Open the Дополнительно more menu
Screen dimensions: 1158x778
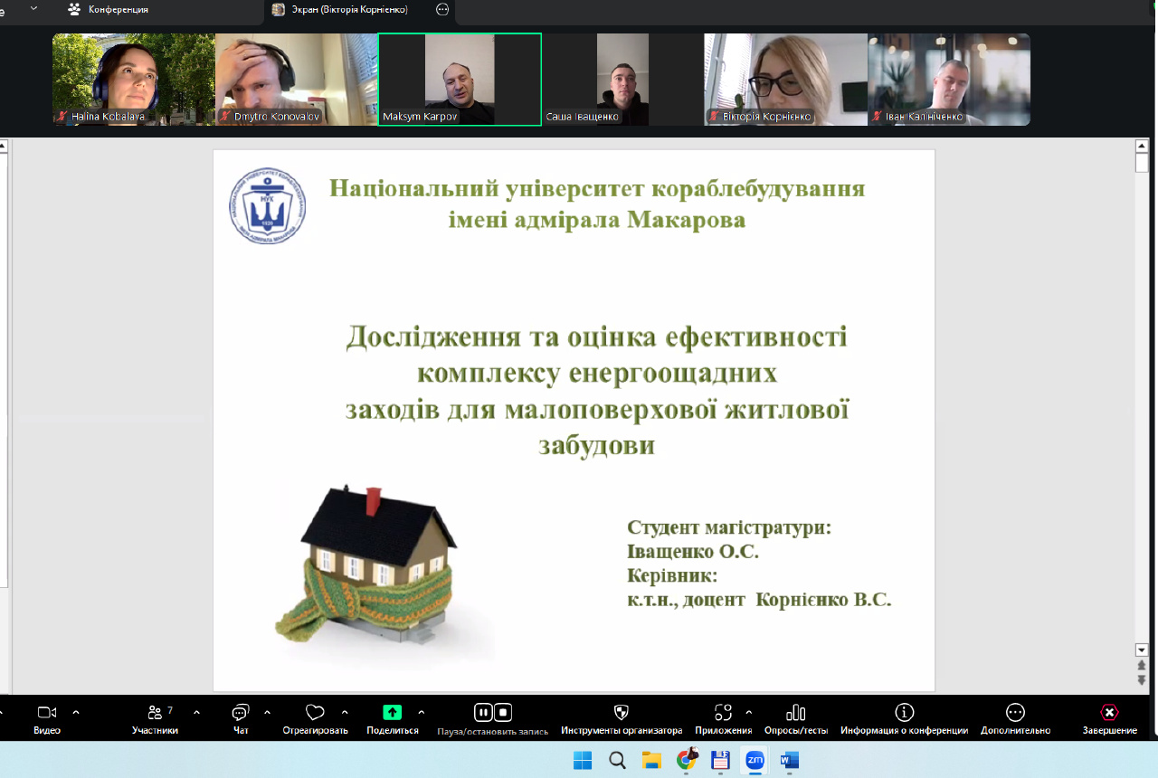tap(1015, 714)
